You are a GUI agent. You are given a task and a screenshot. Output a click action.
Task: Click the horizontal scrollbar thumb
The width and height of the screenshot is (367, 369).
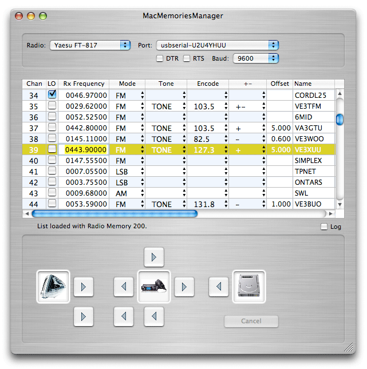(115, 214)
